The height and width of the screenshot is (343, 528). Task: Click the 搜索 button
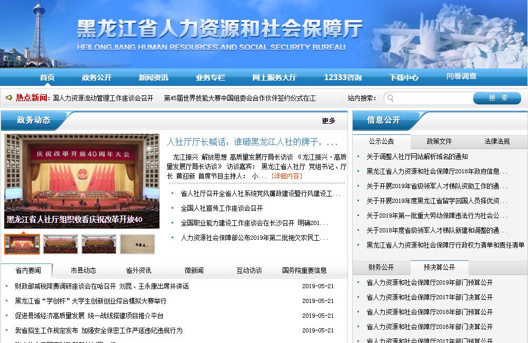497,97
